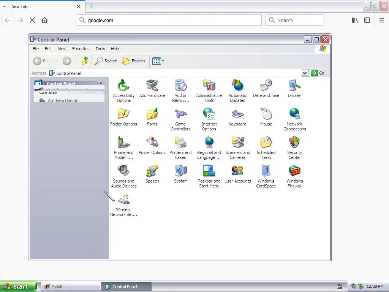Click the Search toolbar button in Control Panel
This screenshot has width=389, height=292.
coord(106,61)
